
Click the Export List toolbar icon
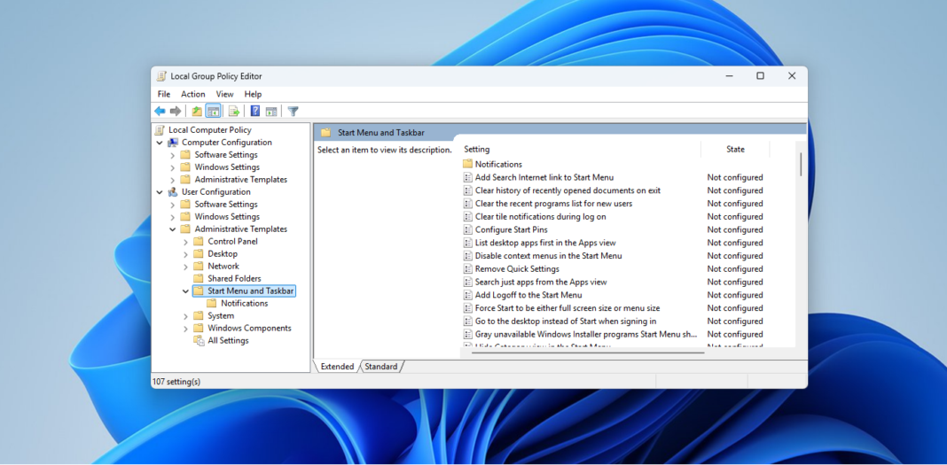tap(234, 111)
